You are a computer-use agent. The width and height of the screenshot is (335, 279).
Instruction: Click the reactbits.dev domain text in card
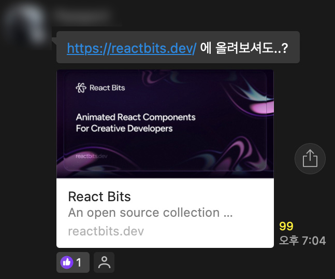pos(106,231)
